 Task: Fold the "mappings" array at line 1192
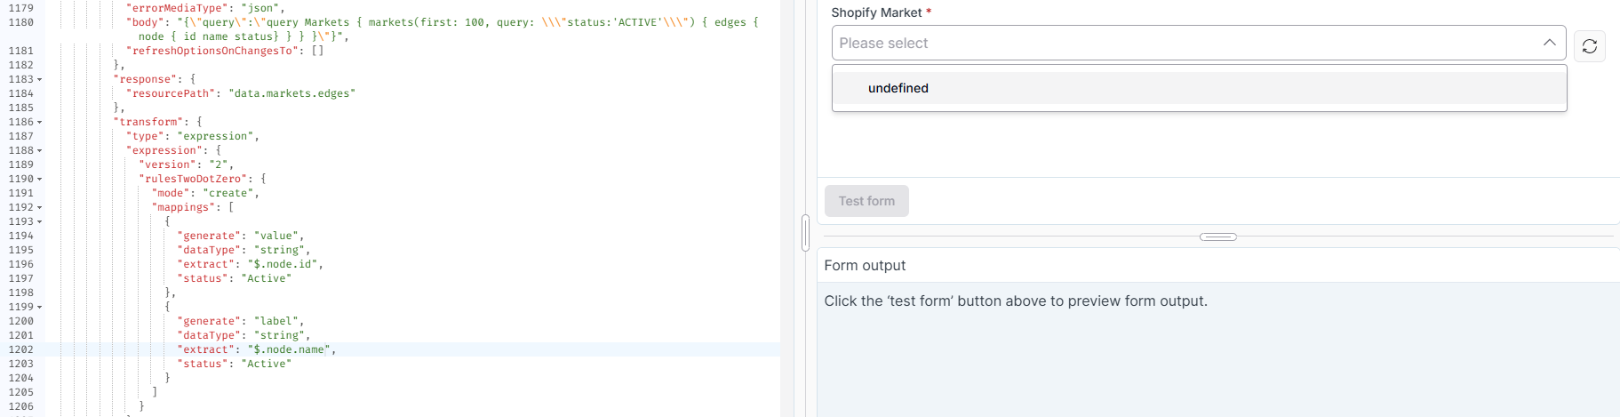40,208
